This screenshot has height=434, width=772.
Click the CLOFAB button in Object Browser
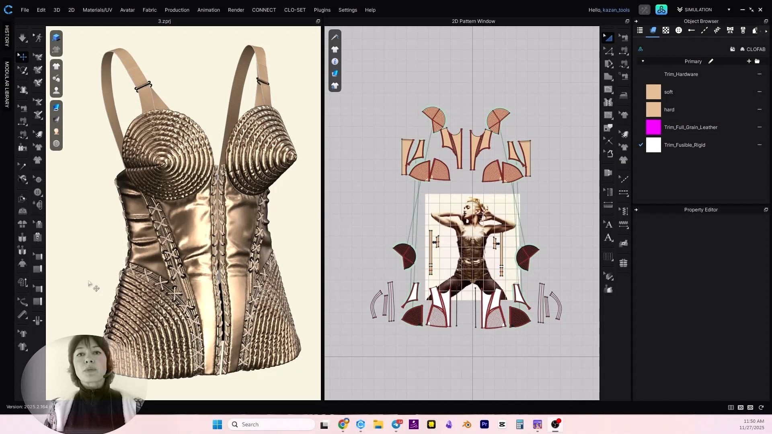pos(754,49)
